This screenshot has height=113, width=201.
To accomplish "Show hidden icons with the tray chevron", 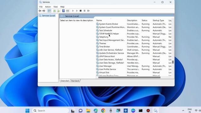I will 183,110.
